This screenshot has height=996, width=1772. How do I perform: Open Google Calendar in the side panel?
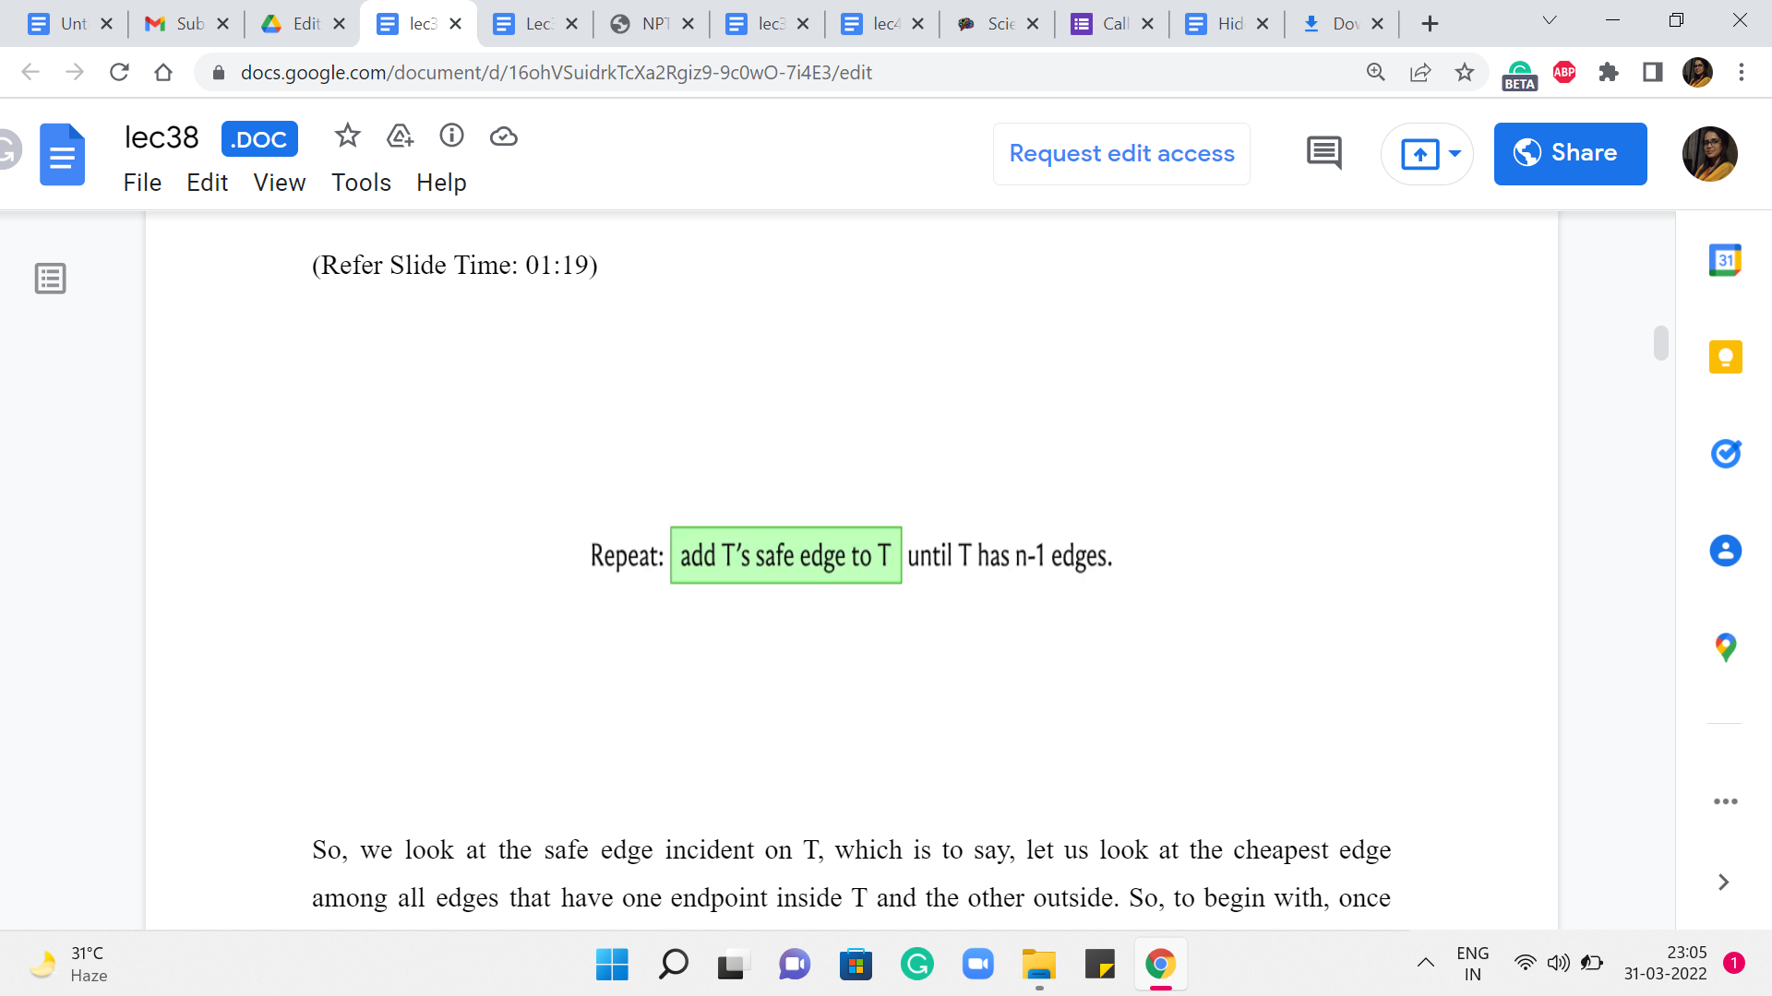(1724, 261)
